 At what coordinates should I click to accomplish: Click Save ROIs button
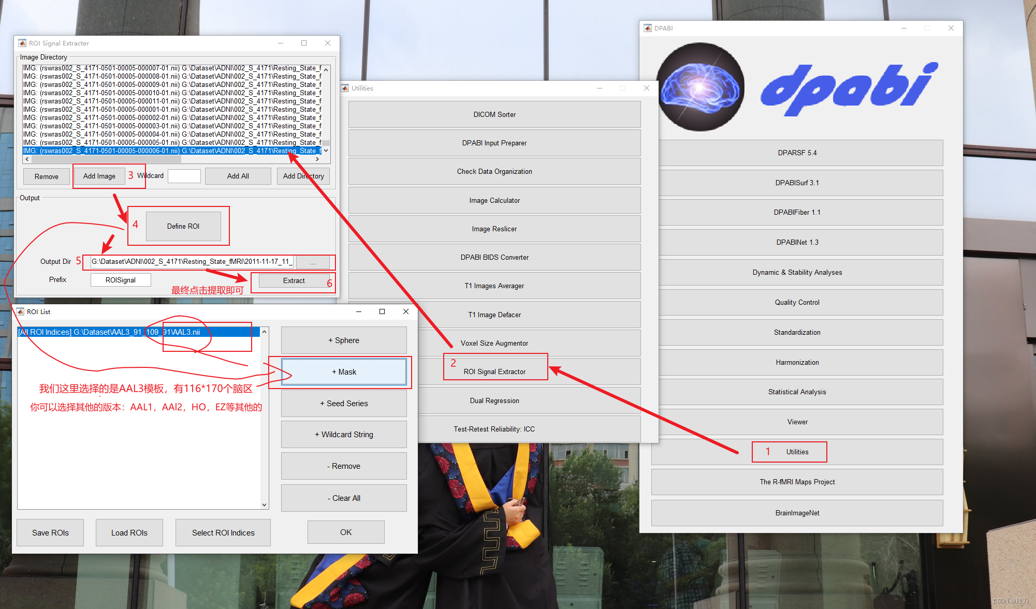click(x=50, y=533)
